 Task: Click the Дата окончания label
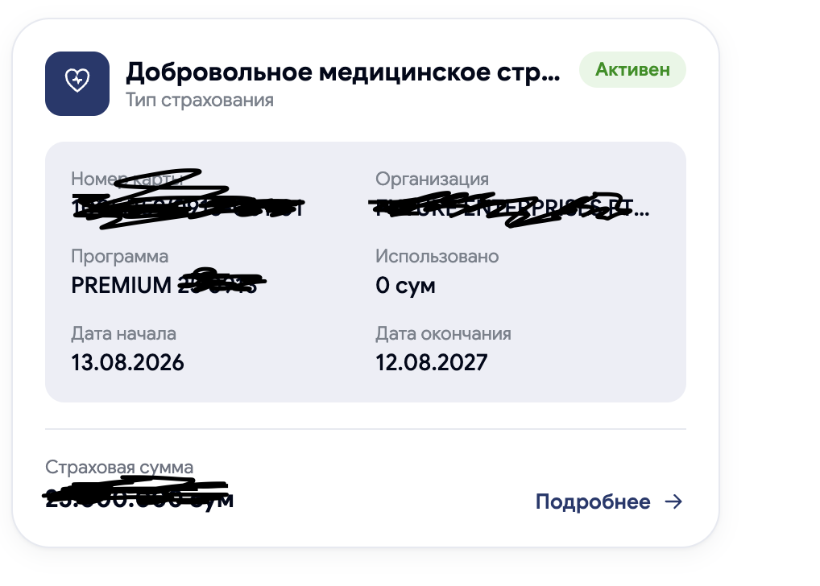coord(443,333)
